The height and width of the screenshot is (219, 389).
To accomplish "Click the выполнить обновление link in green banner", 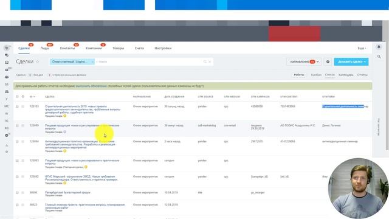I will (x=91, y=86).
